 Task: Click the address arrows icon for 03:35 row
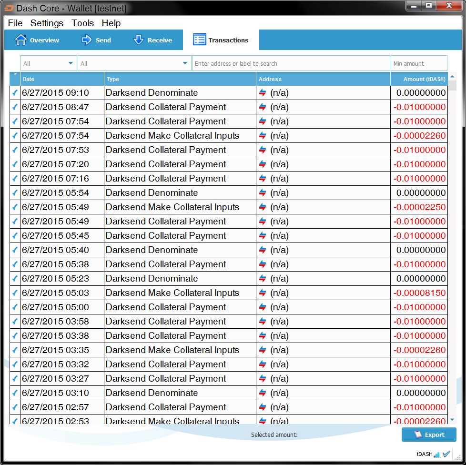263,350
